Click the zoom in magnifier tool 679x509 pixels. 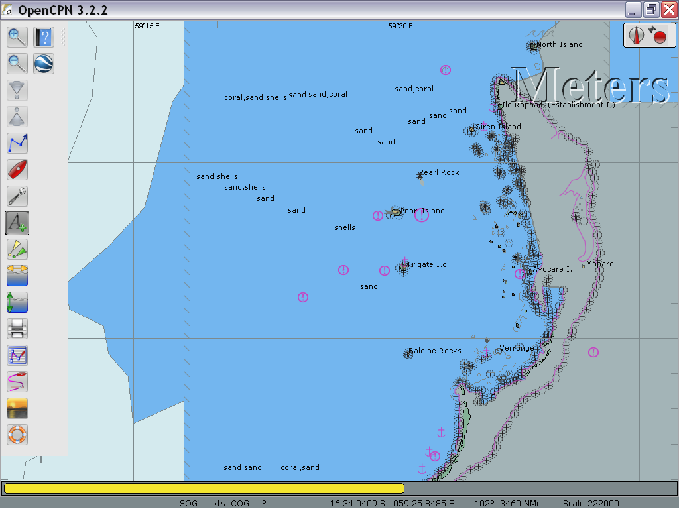point(17,37)
